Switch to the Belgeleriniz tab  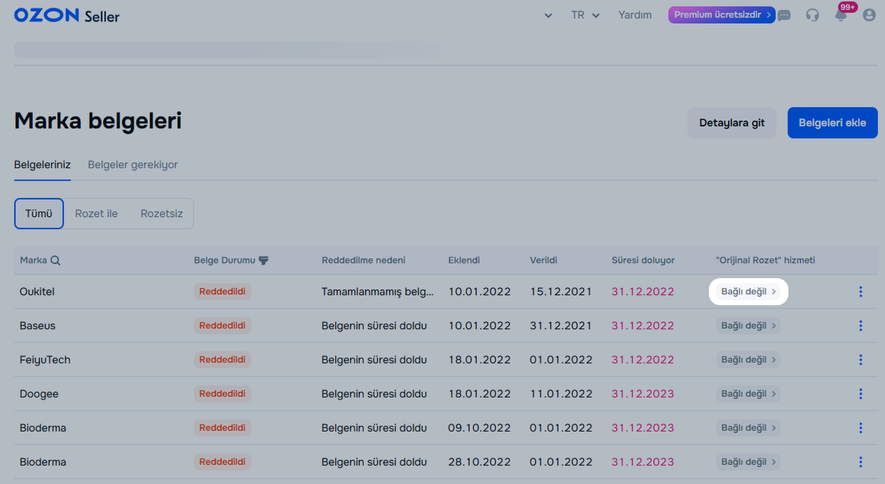coord(43,165)
